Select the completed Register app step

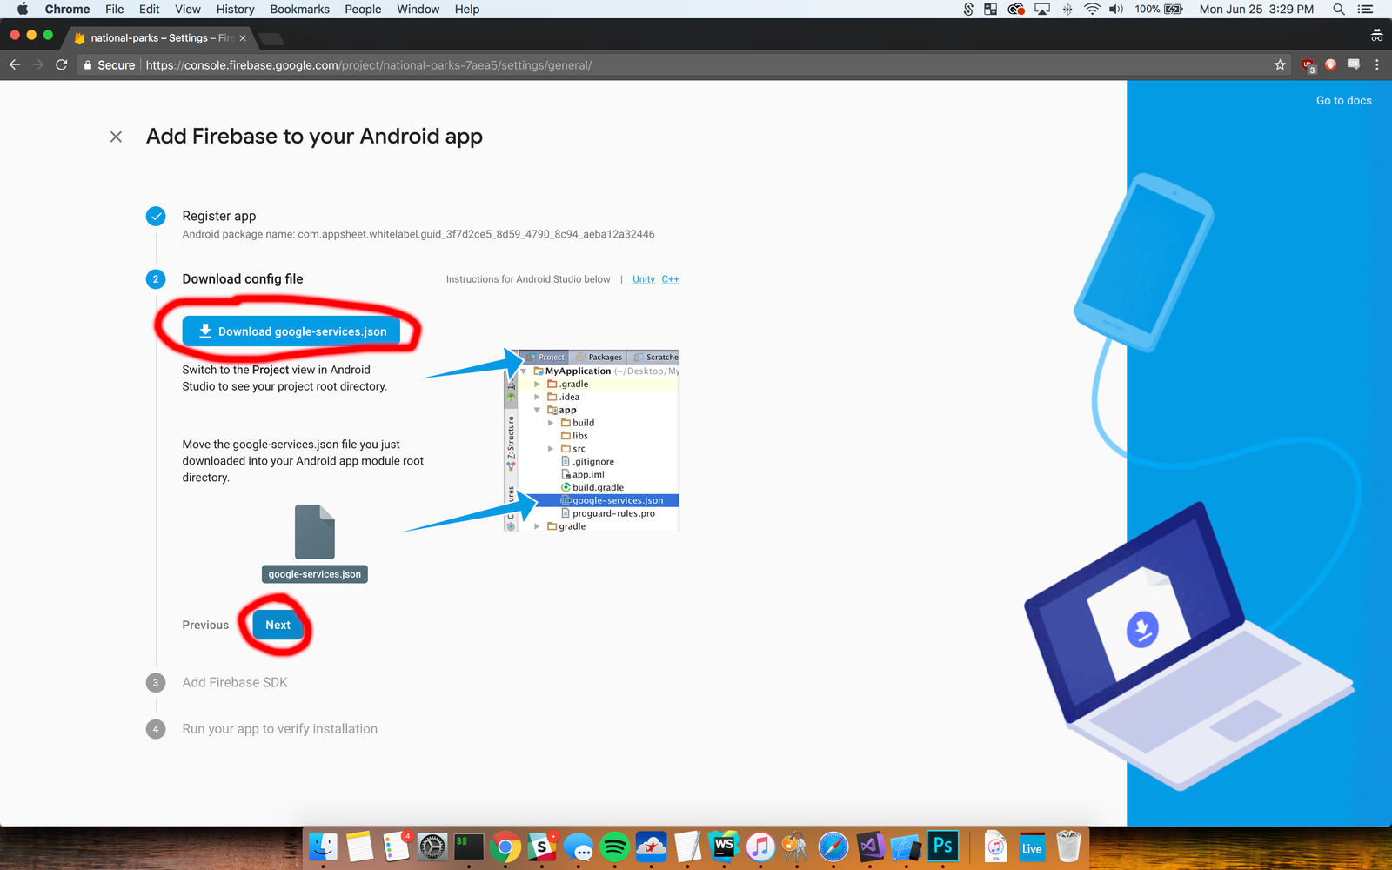(x=219, y=216)
